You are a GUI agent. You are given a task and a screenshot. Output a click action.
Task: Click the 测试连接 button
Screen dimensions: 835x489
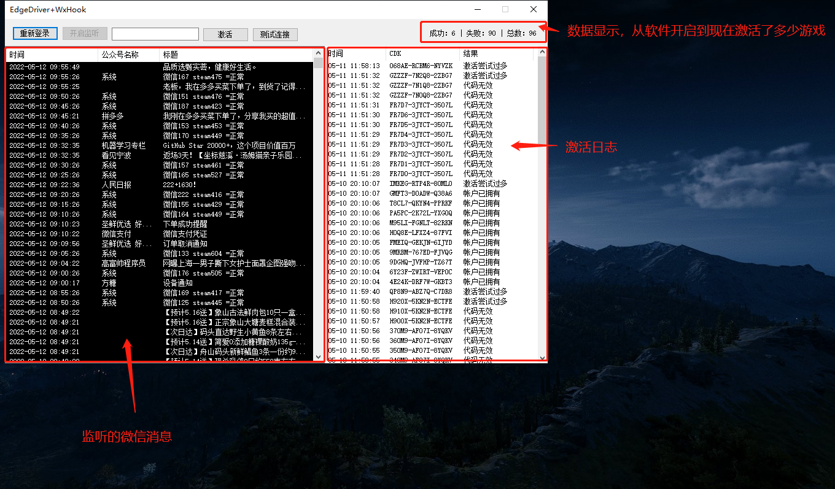click(x=275, y=34)
